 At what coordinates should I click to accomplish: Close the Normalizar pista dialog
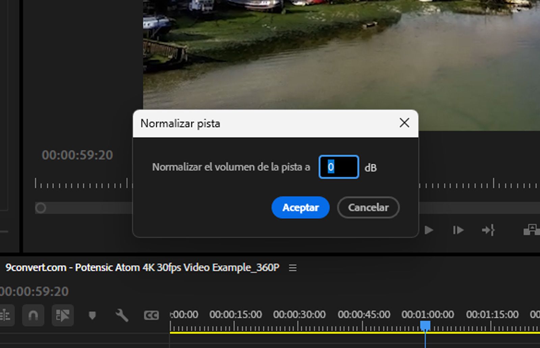pos(404,123)
